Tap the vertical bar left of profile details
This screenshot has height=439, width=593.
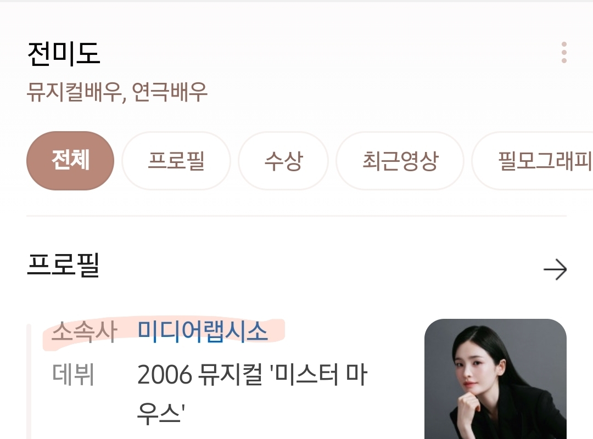[x=29, y=381]
